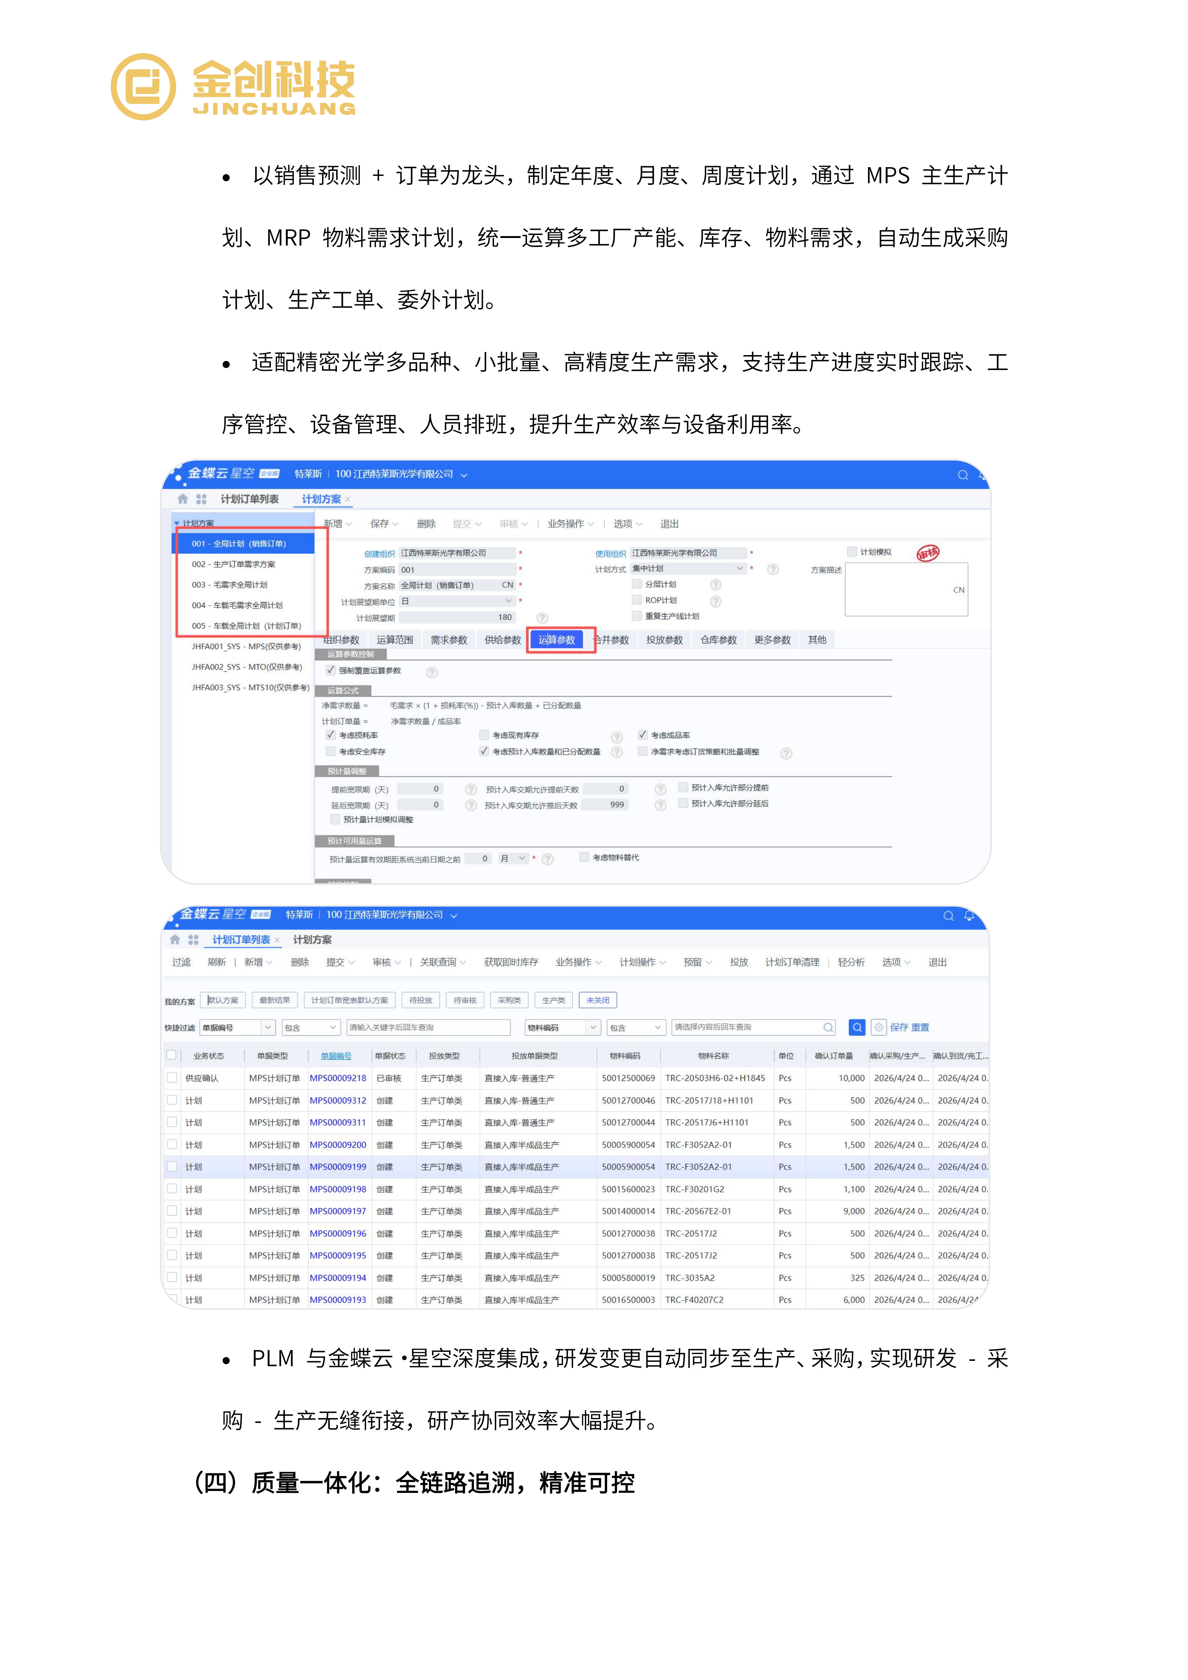This screenshot has height=1680, width=1188.
Task: Click help icon beside 考虑预计入库数量和已分配数量
Action: (617, 752)
